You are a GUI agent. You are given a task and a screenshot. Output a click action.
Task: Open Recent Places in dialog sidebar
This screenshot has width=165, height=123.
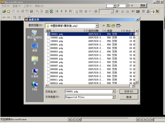[35, 35]
